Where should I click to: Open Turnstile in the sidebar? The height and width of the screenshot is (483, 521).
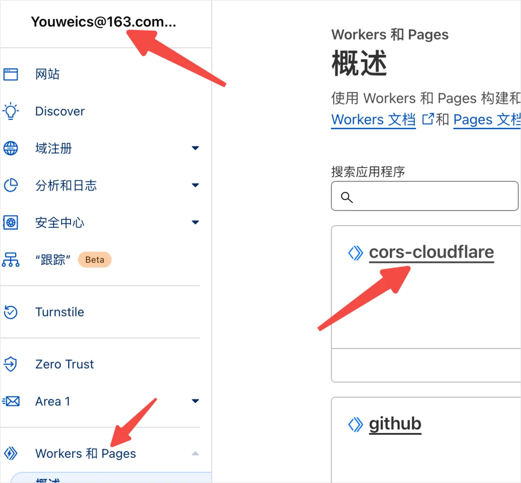pos(60,312)
